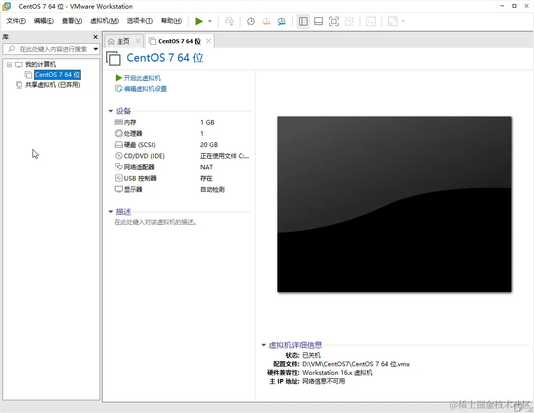Click the stretch guest display icon
This screenshot has width=534, height=413.
point(393,21)
